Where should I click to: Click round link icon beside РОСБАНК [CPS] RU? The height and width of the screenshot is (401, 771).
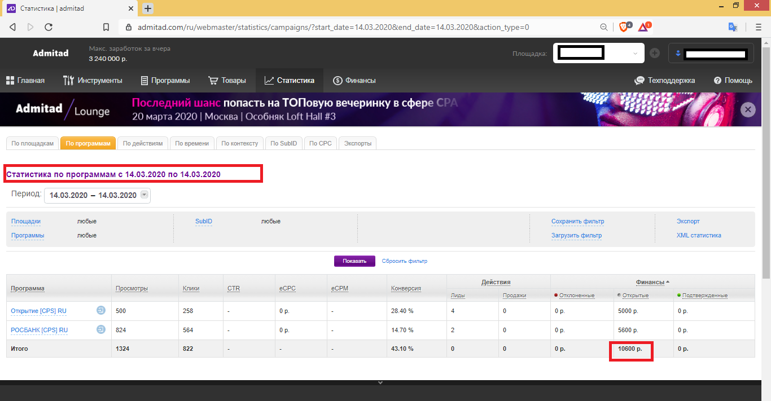tap(101, 330)
